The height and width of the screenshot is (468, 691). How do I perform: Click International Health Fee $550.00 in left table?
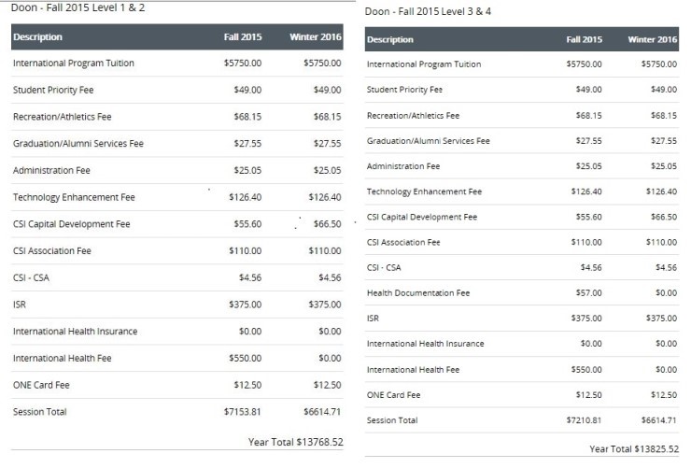pos(245,358)
